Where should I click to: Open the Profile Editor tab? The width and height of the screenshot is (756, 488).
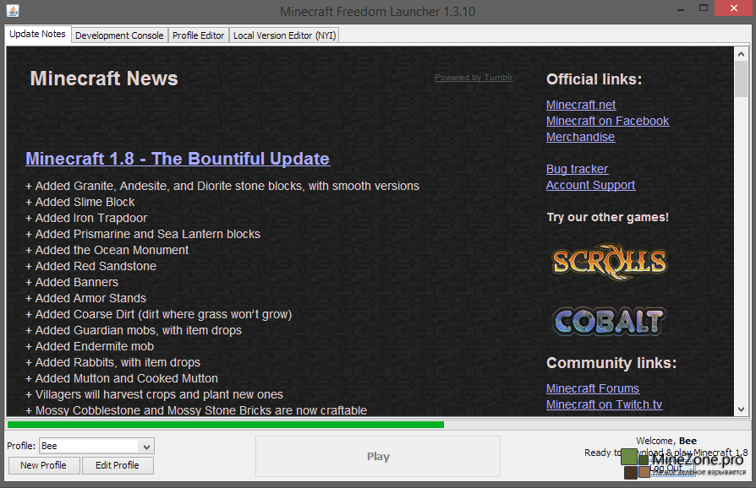click(x=199, y=35)
